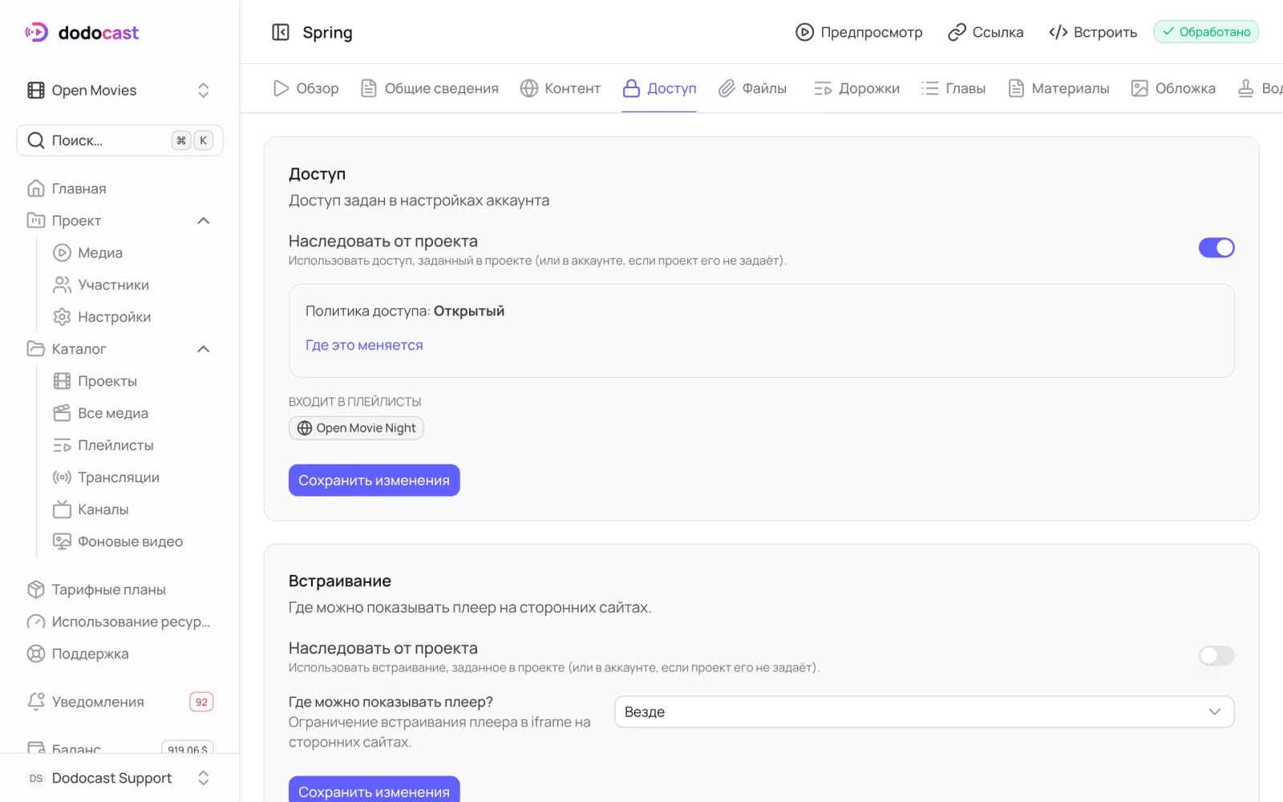Collapse the Каталог sidebar section

[x=204, y=349]
